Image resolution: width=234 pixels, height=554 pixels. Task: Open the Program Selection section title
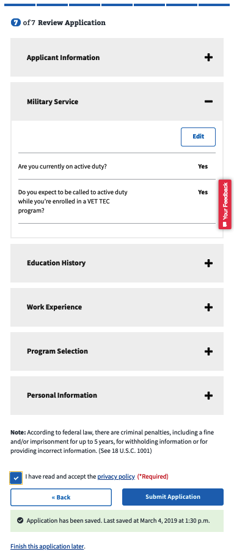57,351
